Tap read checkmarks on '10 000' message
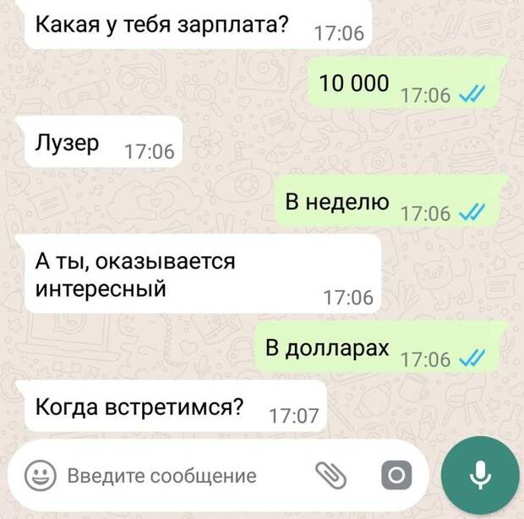Viewport: 524px width, 519px height. 472,94
